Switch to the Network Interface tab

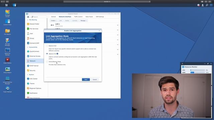(65, 17)
